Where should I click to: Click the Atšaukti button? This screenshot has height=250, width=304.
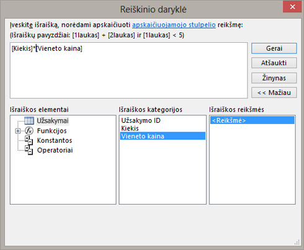point(274,63)
